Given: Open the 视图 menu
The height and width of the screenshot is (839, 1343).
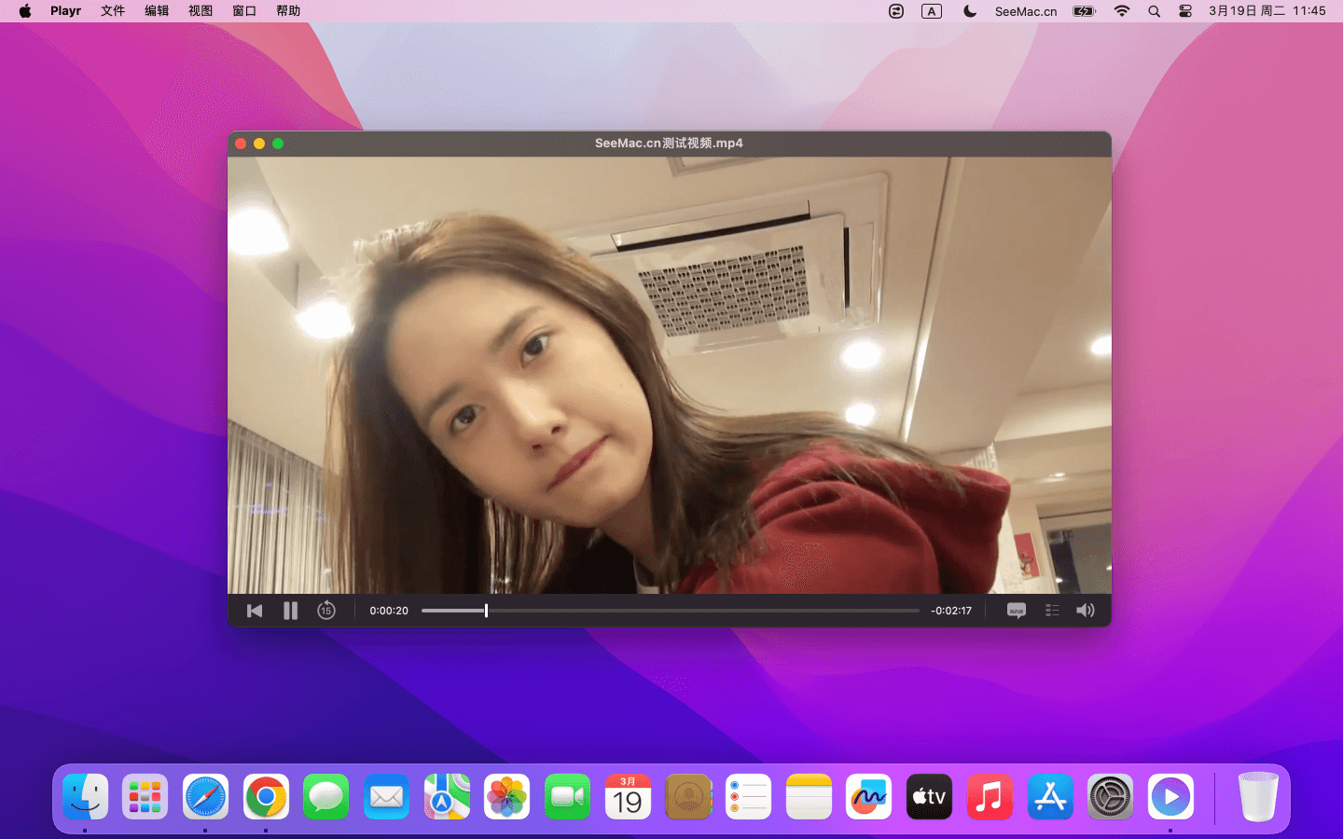Looking at the screenshot, I should [201, 11].
